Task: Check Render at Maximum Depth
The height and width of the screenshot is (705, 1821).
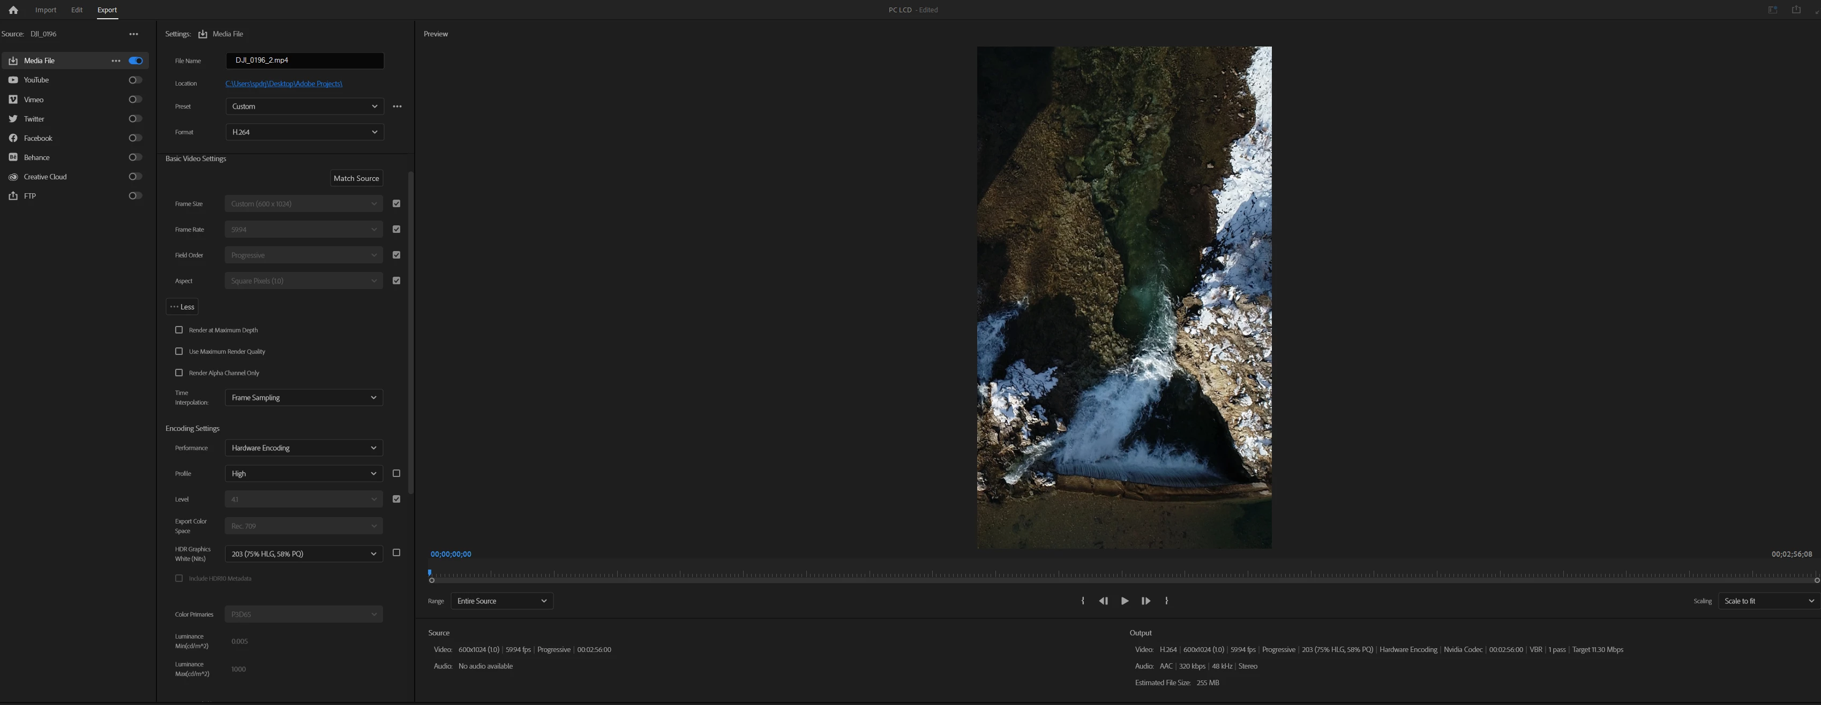Action: [x=179, y=330]
